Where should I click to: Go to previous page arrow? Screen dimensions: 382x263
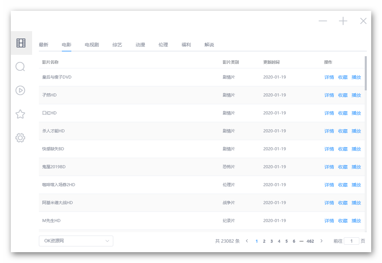tap(247, 241)
